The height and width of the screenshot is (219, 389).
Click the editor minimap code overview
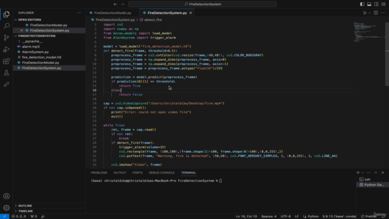(369, 32)
